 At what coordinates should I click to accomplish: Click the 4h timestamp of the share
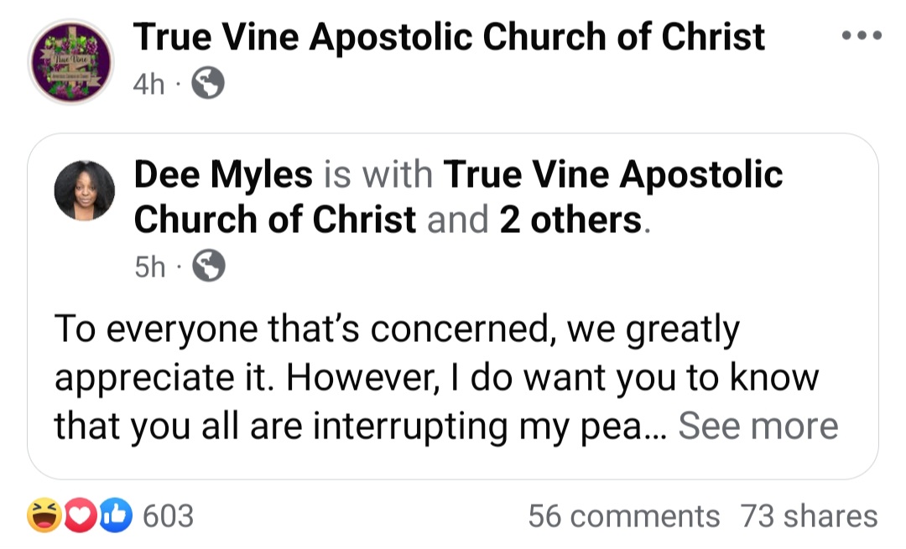(149, 85)
